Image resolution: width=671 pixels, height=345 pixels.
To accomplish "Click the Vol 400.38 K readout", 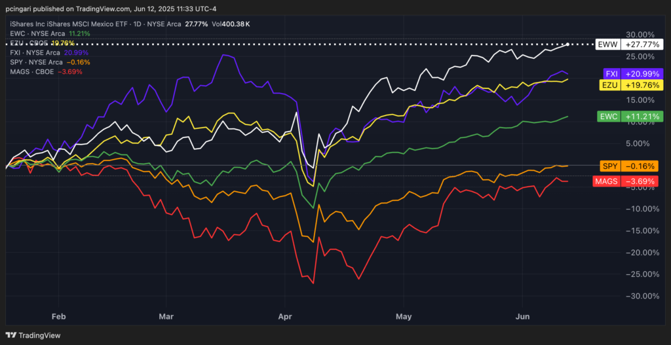I will pos(231,24).
